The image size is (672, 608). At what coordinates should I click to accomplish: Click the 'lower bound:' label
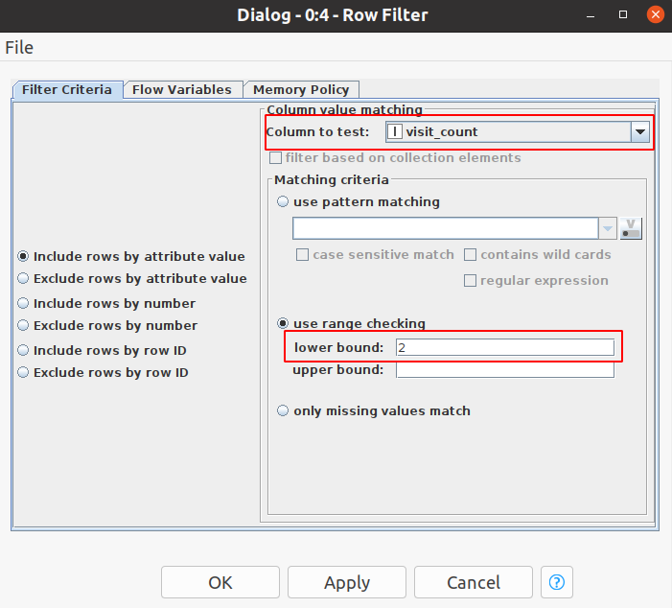[338, 347]
